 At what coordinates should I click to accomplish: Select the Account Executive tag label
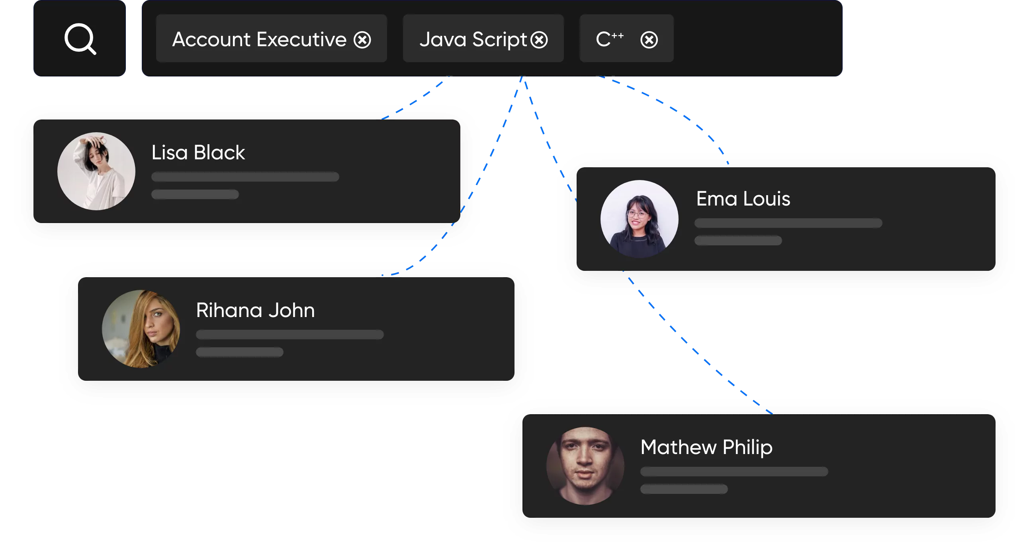coord(259,39)
